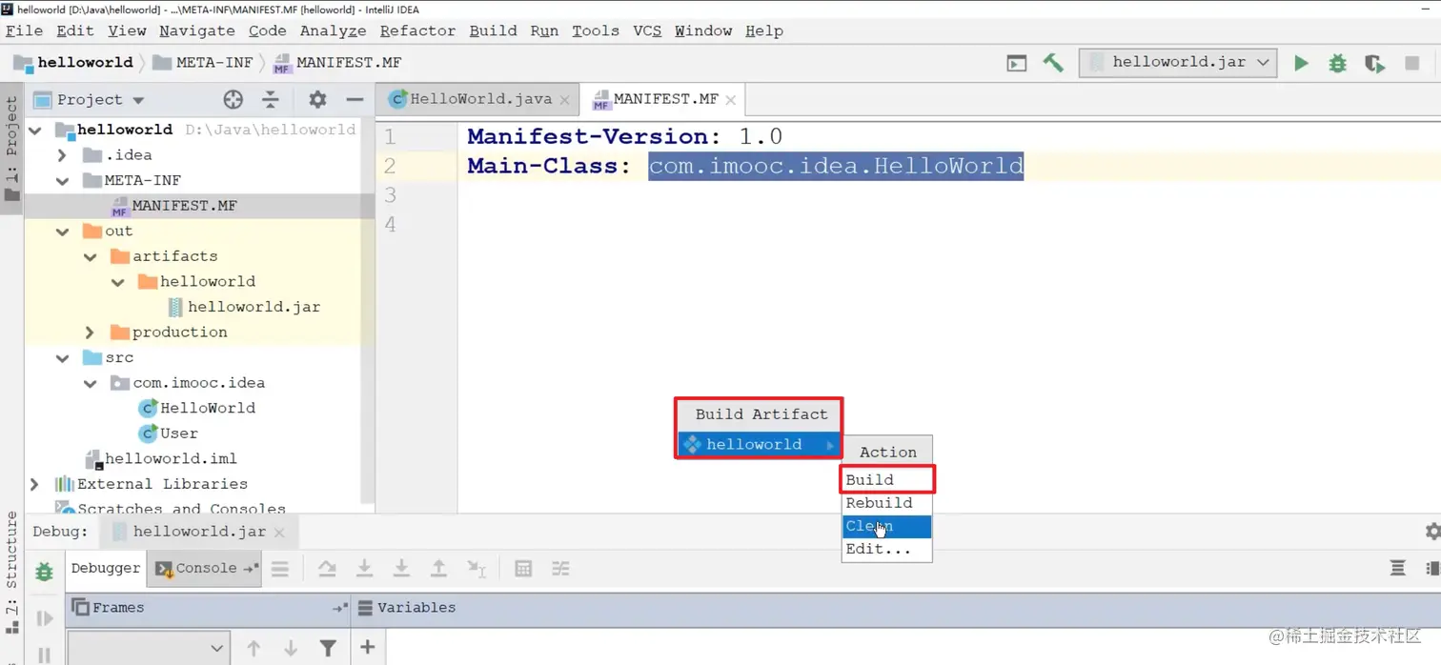Image resolution: width=1441 pixels, height=665 pixels.
Task: Hide Project panel with minus icon
Action: tap(355, 99)
